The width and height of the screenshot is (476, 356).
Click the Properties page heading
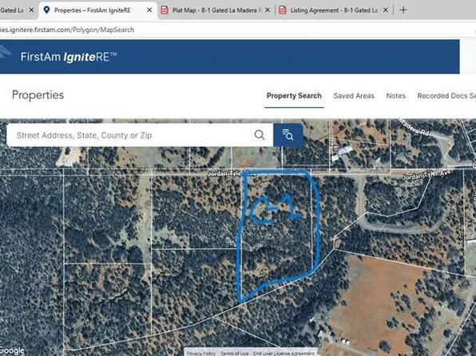pos(38,95)
